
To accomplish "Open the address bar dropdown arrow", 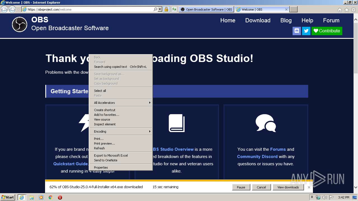I will click(160, 9).
